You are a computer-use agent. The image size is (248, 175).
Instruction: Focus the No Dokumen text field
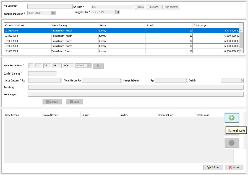click(x=50, y=6)
